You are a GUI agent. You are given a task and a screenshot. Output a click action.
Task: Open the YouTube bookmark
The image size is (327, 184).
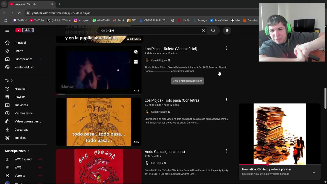pyautogui.click(x=37, y=20)
